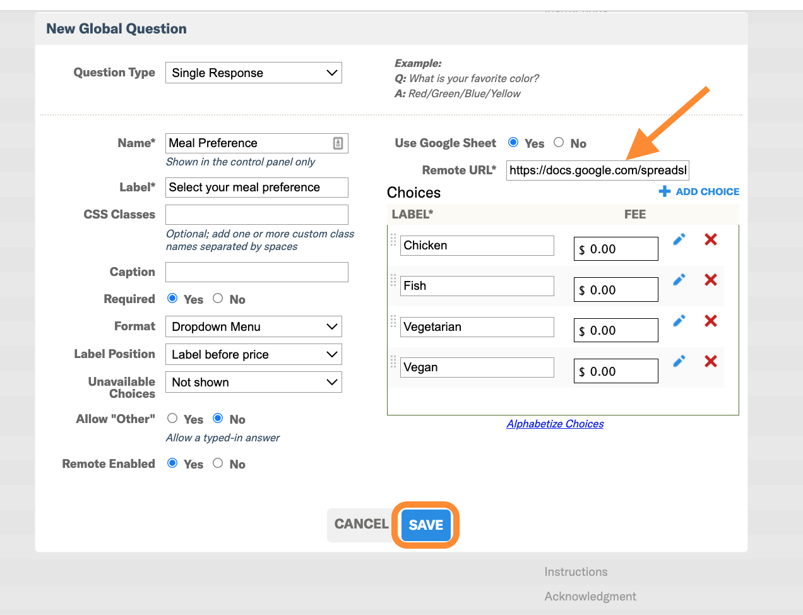Expand the Label Position dropdown
The image size is (803, 615).
coord(254,354)
